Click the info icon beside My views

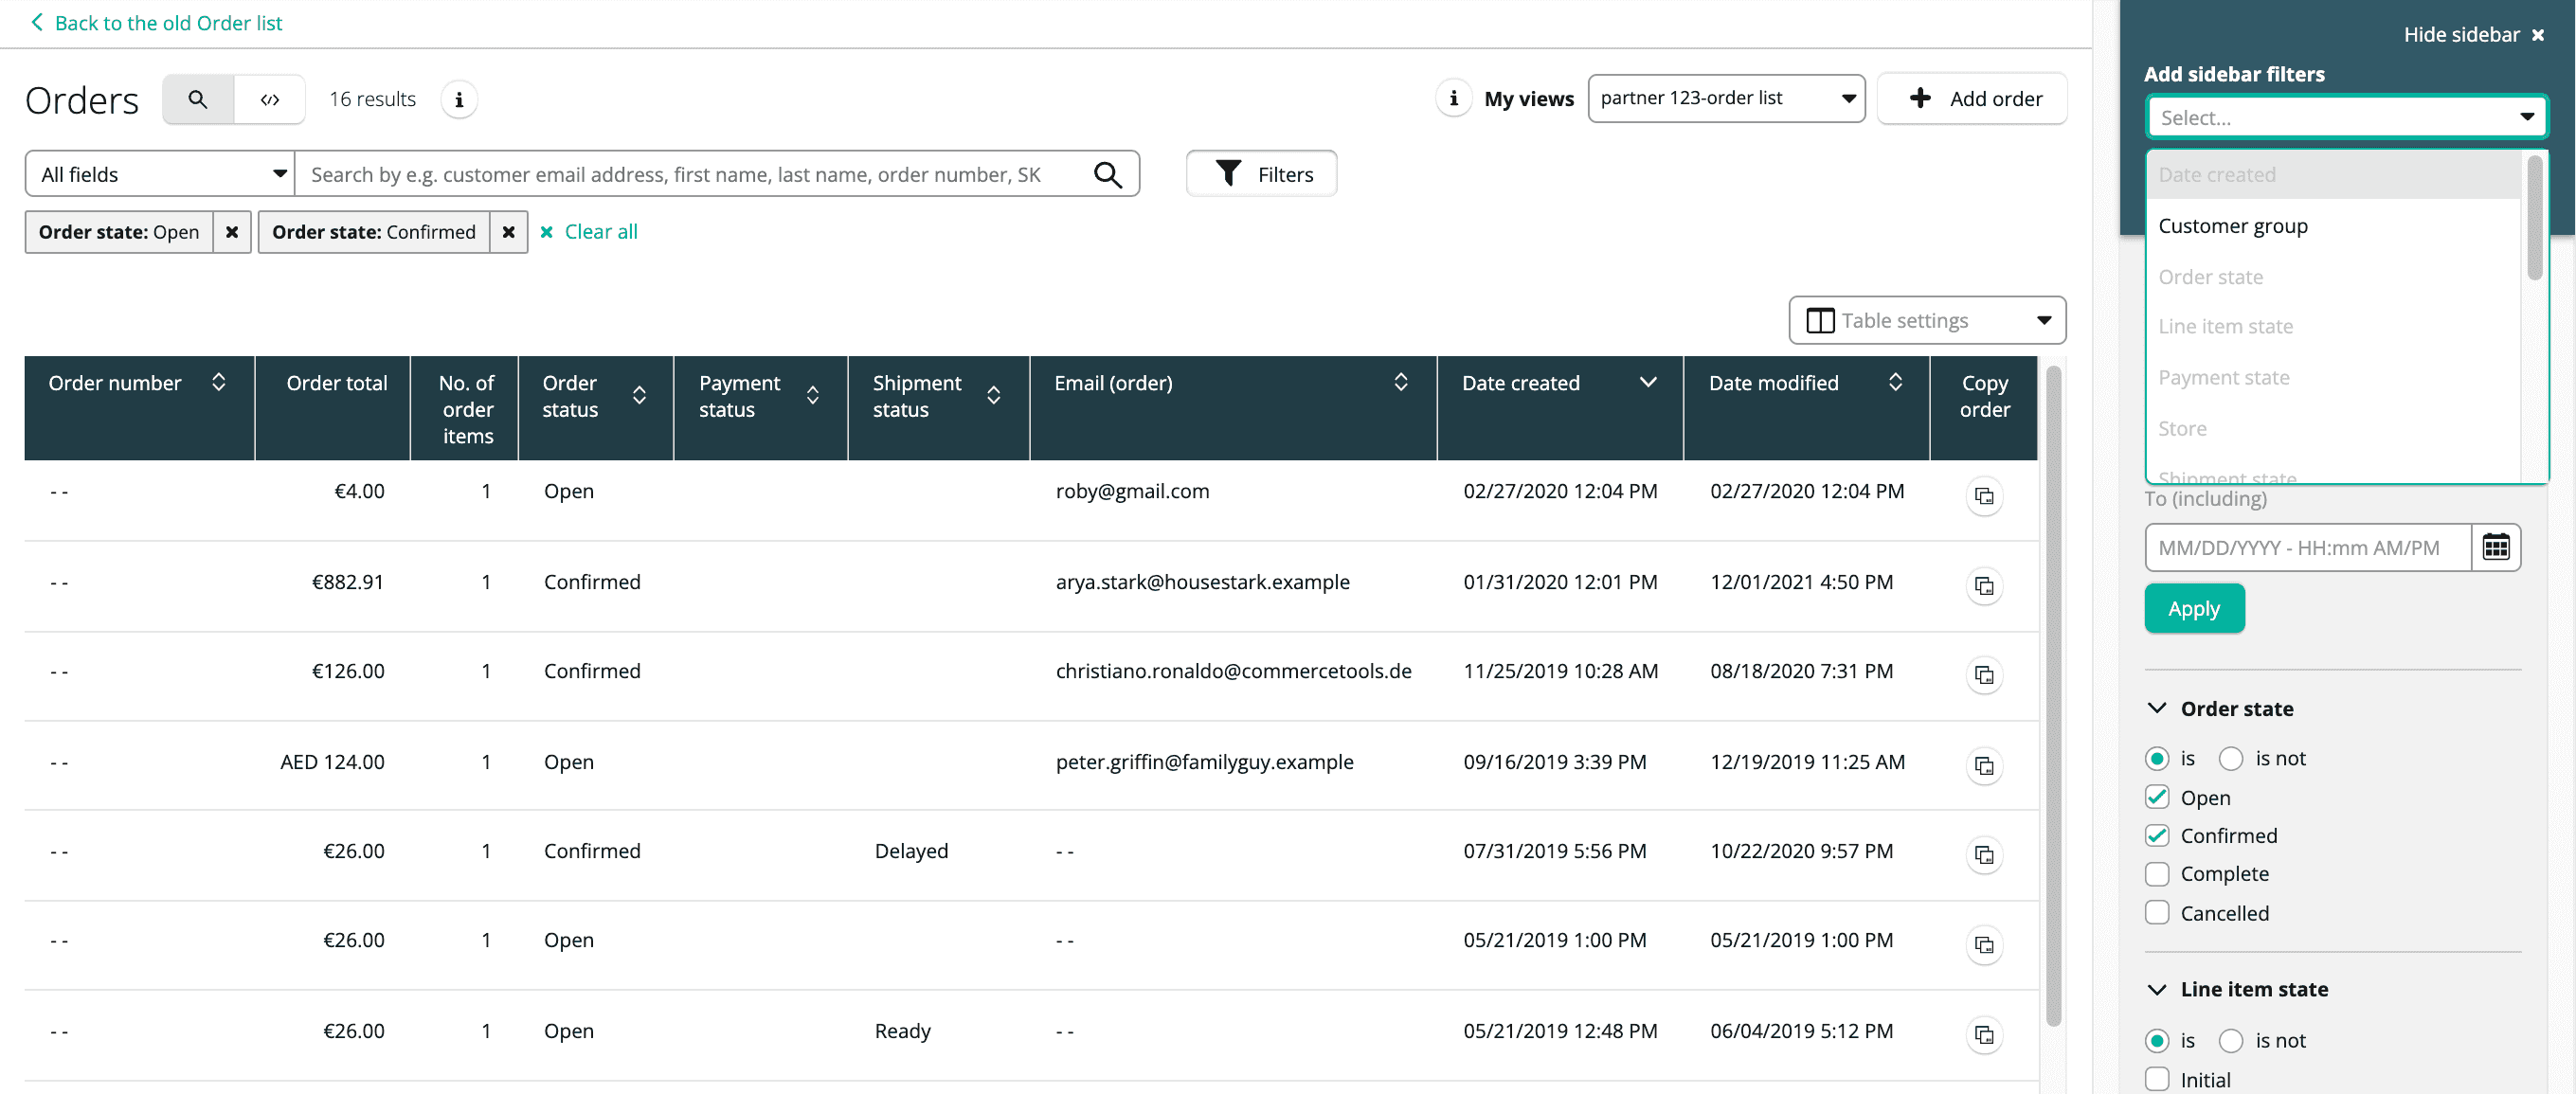(1453, 98)
